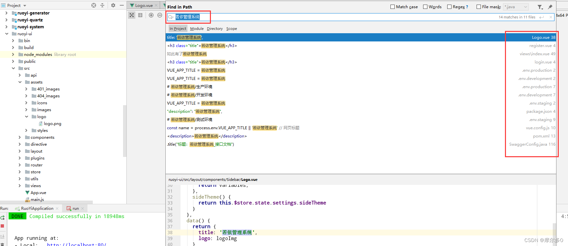Image resolution: width=568 pixels, height=246 pixels.
Task: Click the newline arrow icon in search field
Action: point(542,17)
